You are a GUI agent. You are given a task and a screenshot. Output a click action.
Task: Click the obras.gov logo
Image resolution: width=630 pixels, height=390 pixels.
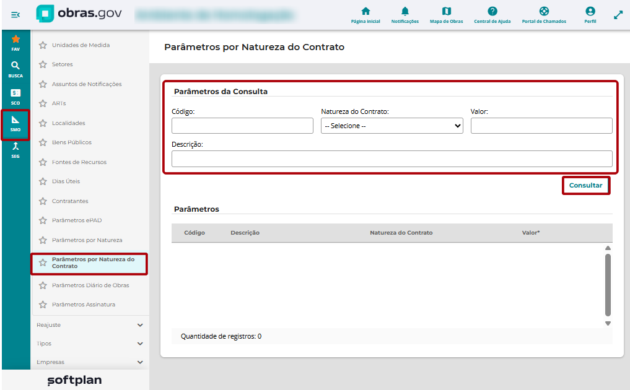tap(79, 14)
